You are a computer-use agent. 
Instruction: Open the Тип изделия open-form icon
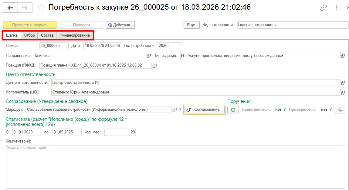pos(343,56)
